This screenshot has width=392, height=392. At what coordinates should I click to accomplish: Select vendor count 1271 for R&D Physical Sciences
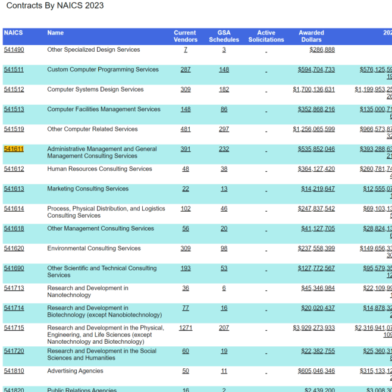(x=186, y=328)
